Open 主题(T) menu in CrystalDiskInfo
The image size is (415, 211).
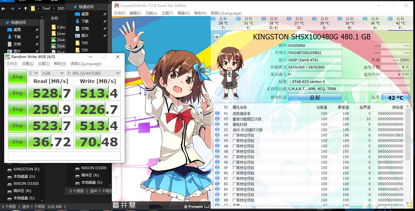point(167,13)
